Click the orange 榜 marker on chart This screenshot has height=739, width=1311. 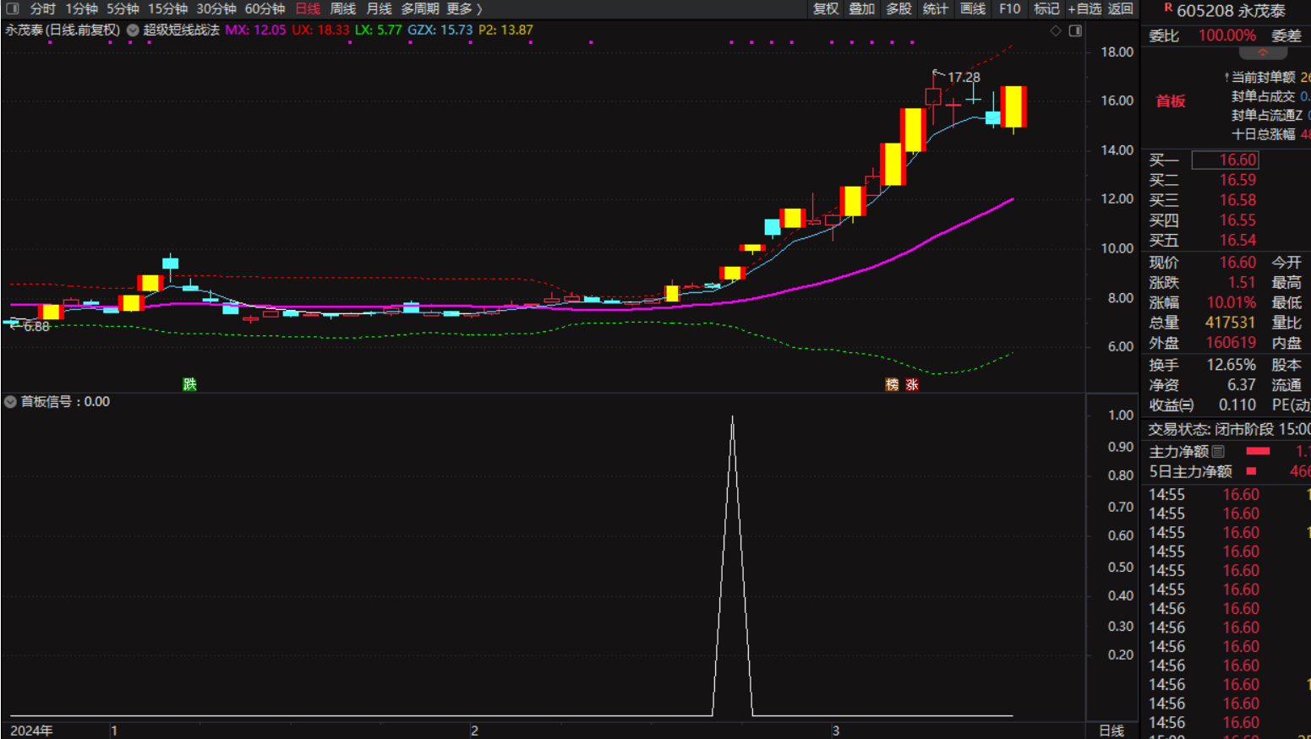(x=892, y=384)
